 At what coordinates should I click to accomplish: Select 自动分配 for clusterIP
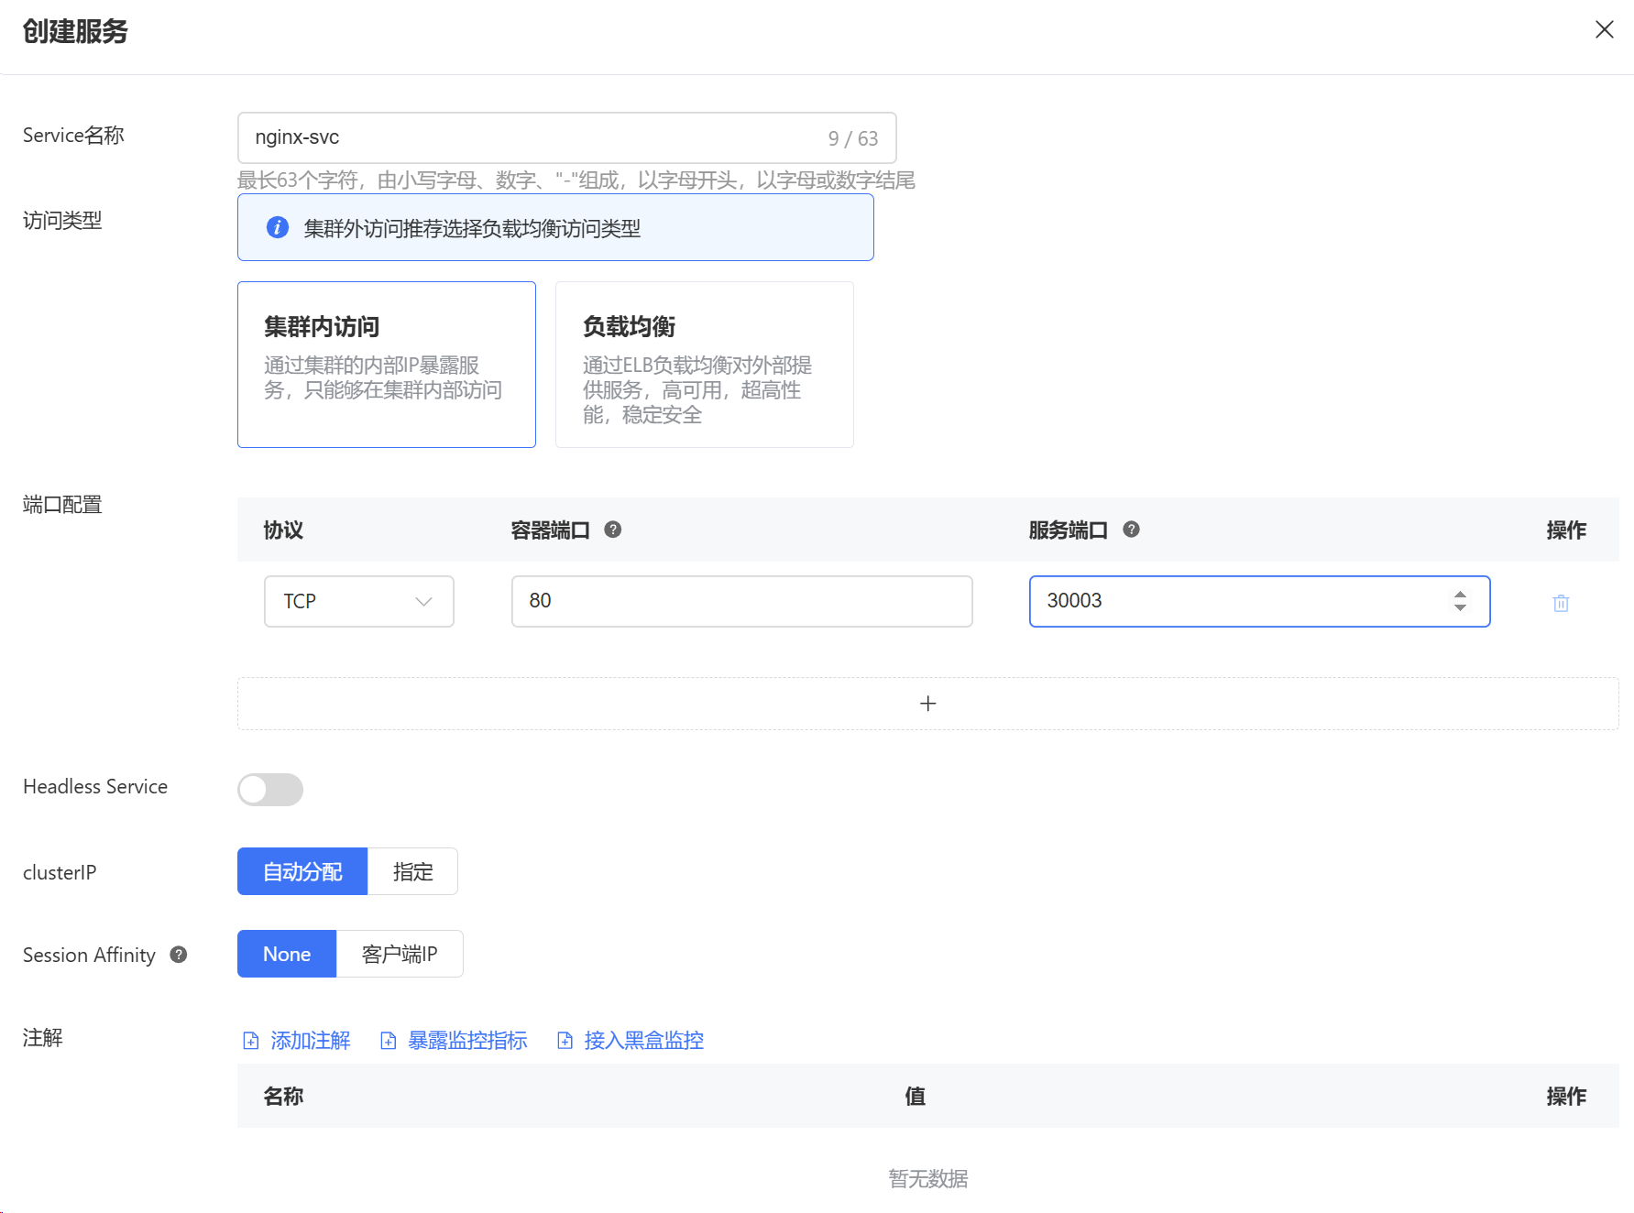click(302, 871)
